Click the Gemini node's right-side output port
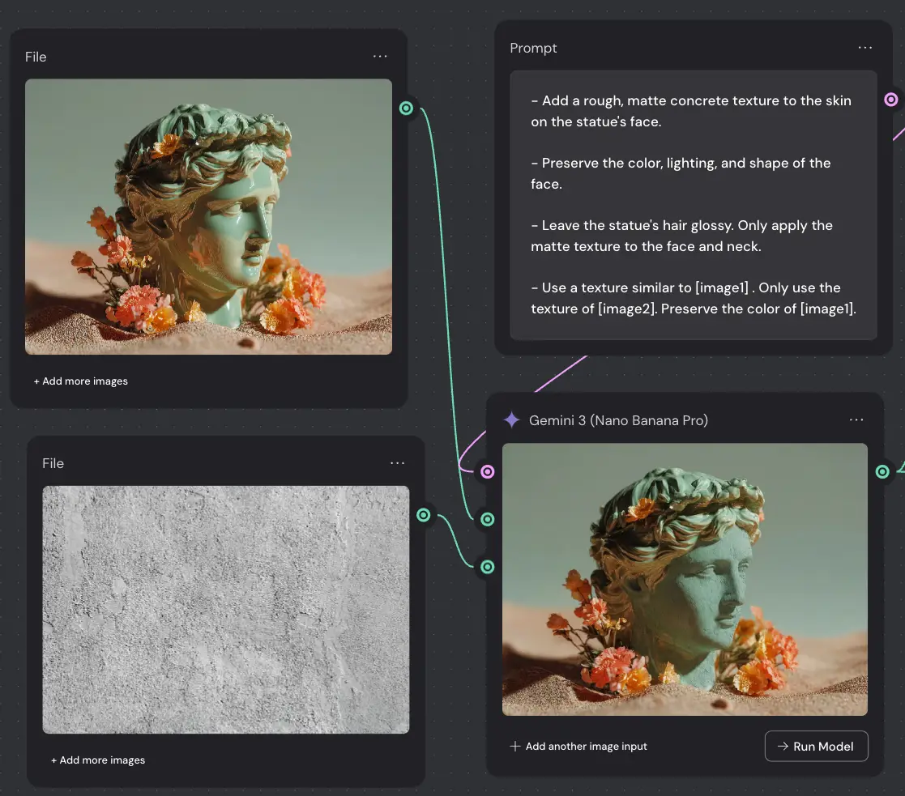The height and width of the screenshot is (796, 905). pos(882,471)
